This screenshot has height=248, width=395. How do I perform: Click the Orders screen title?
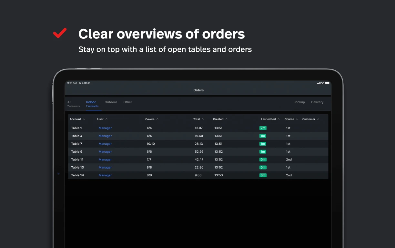pyautogui.click(x=198, y=90)
